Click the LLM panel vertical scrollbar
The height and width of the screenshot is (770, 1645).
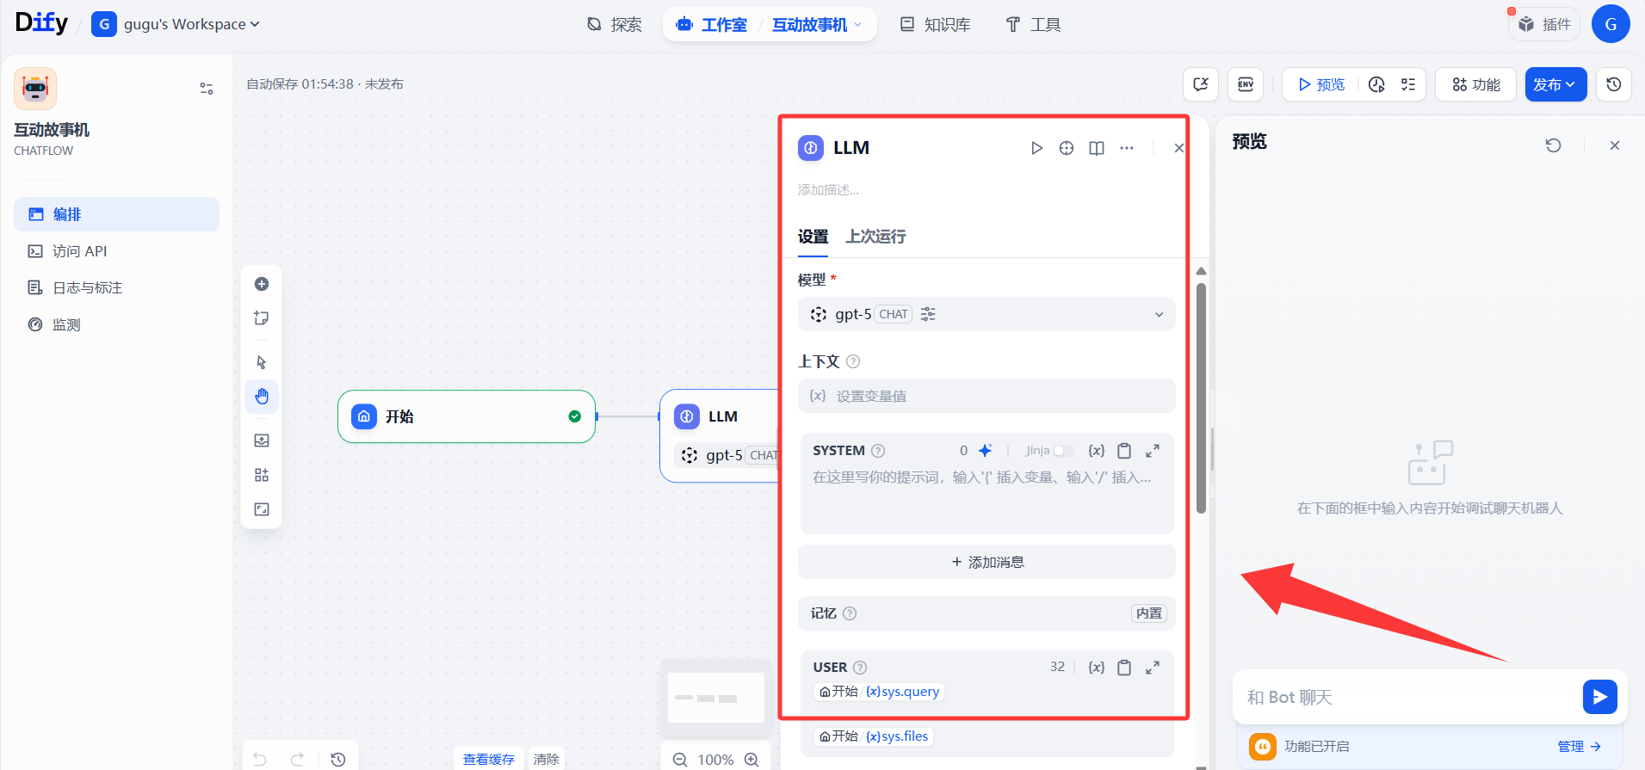[1201, 398]
